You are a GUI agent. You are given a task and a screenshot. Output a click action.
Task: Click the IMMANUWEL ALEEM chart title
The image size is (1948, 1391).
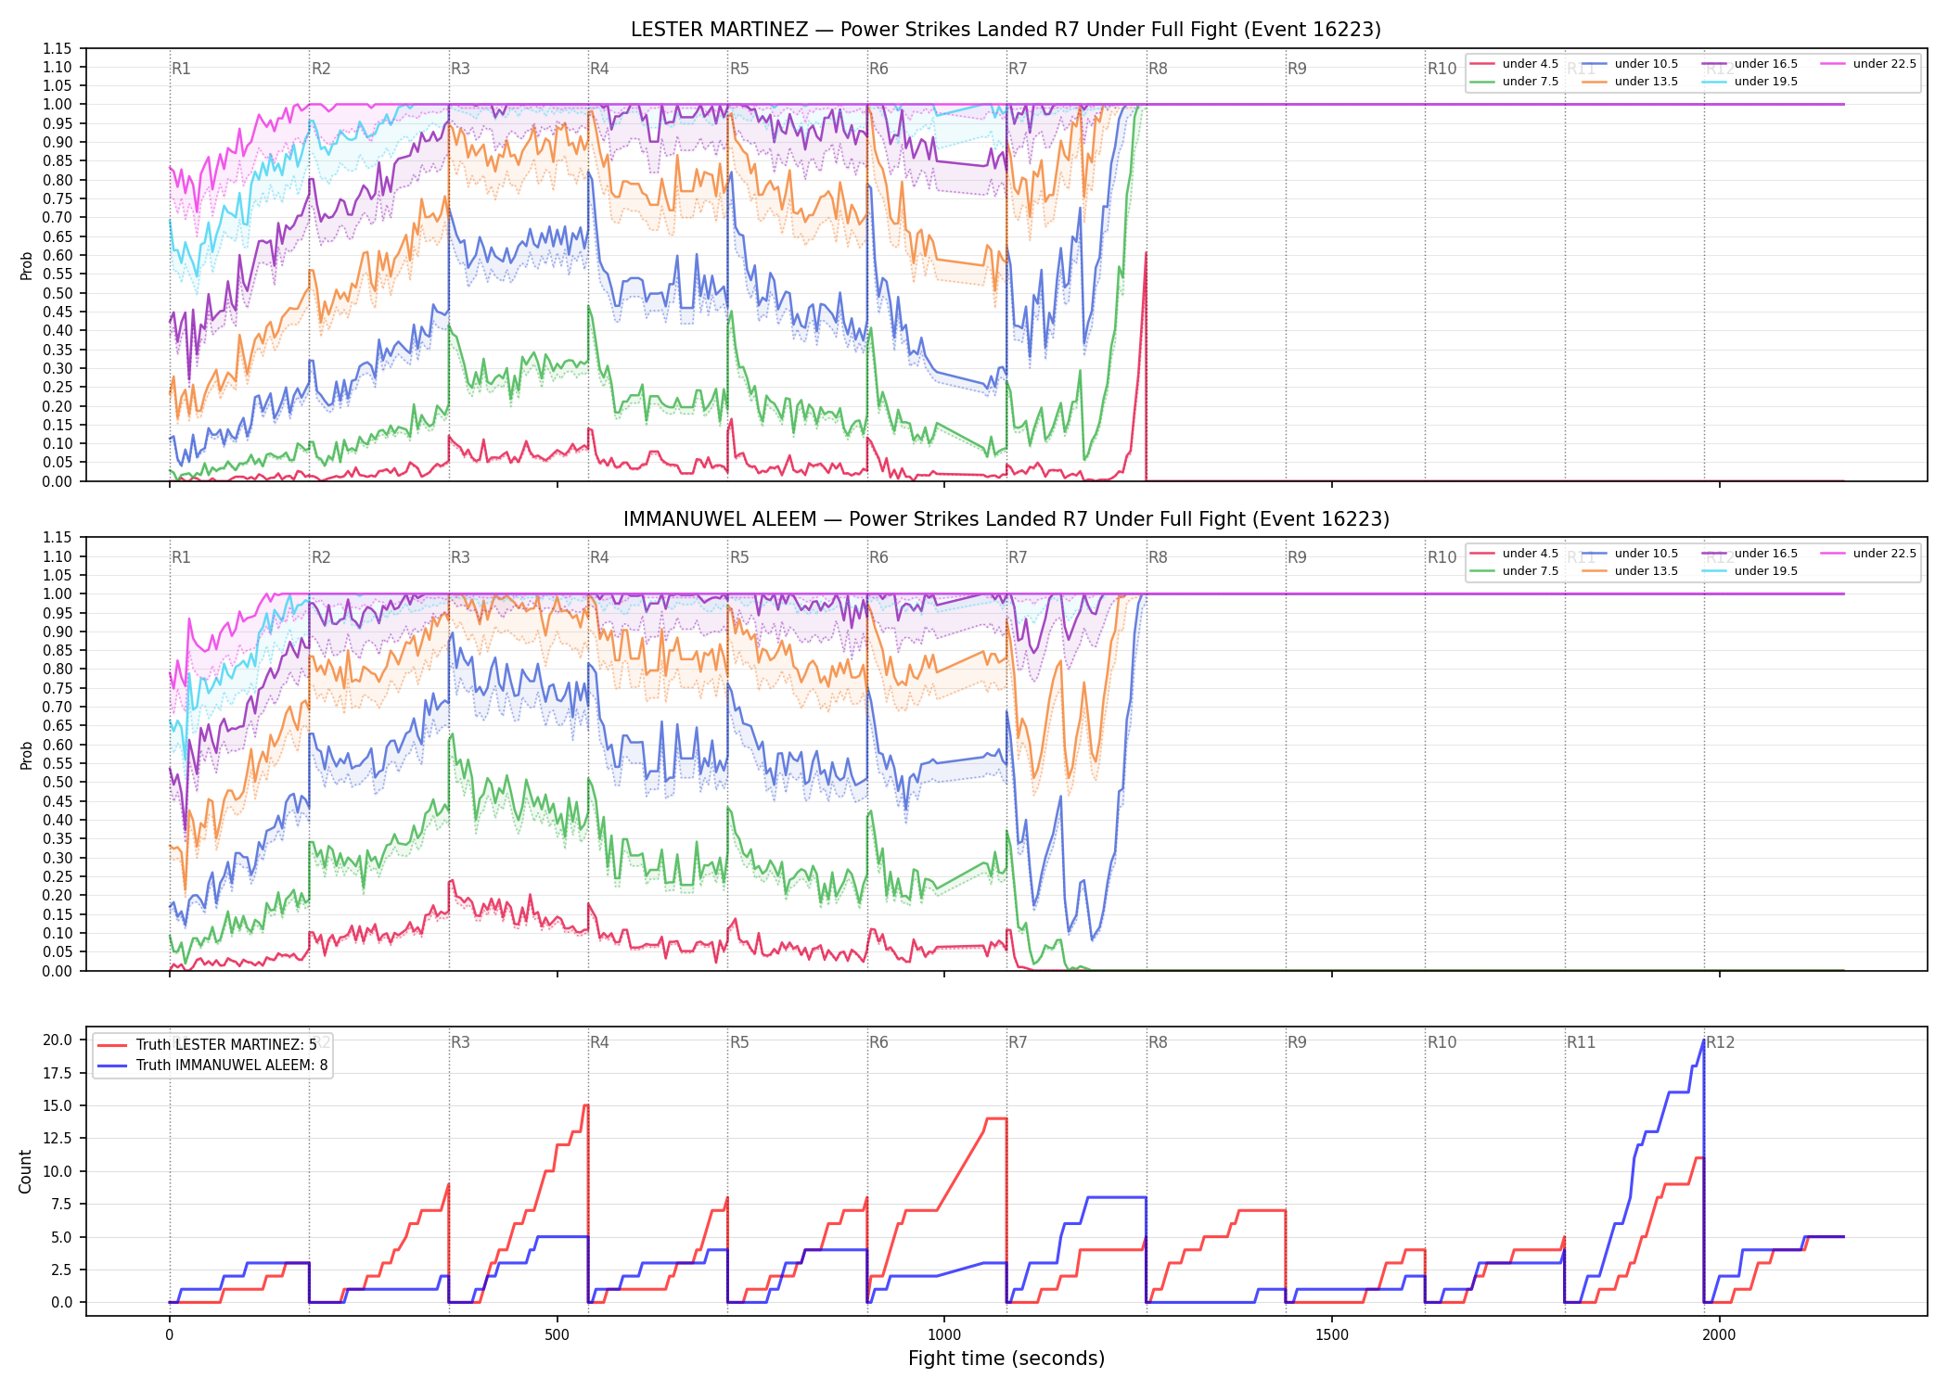point(1006,519)
